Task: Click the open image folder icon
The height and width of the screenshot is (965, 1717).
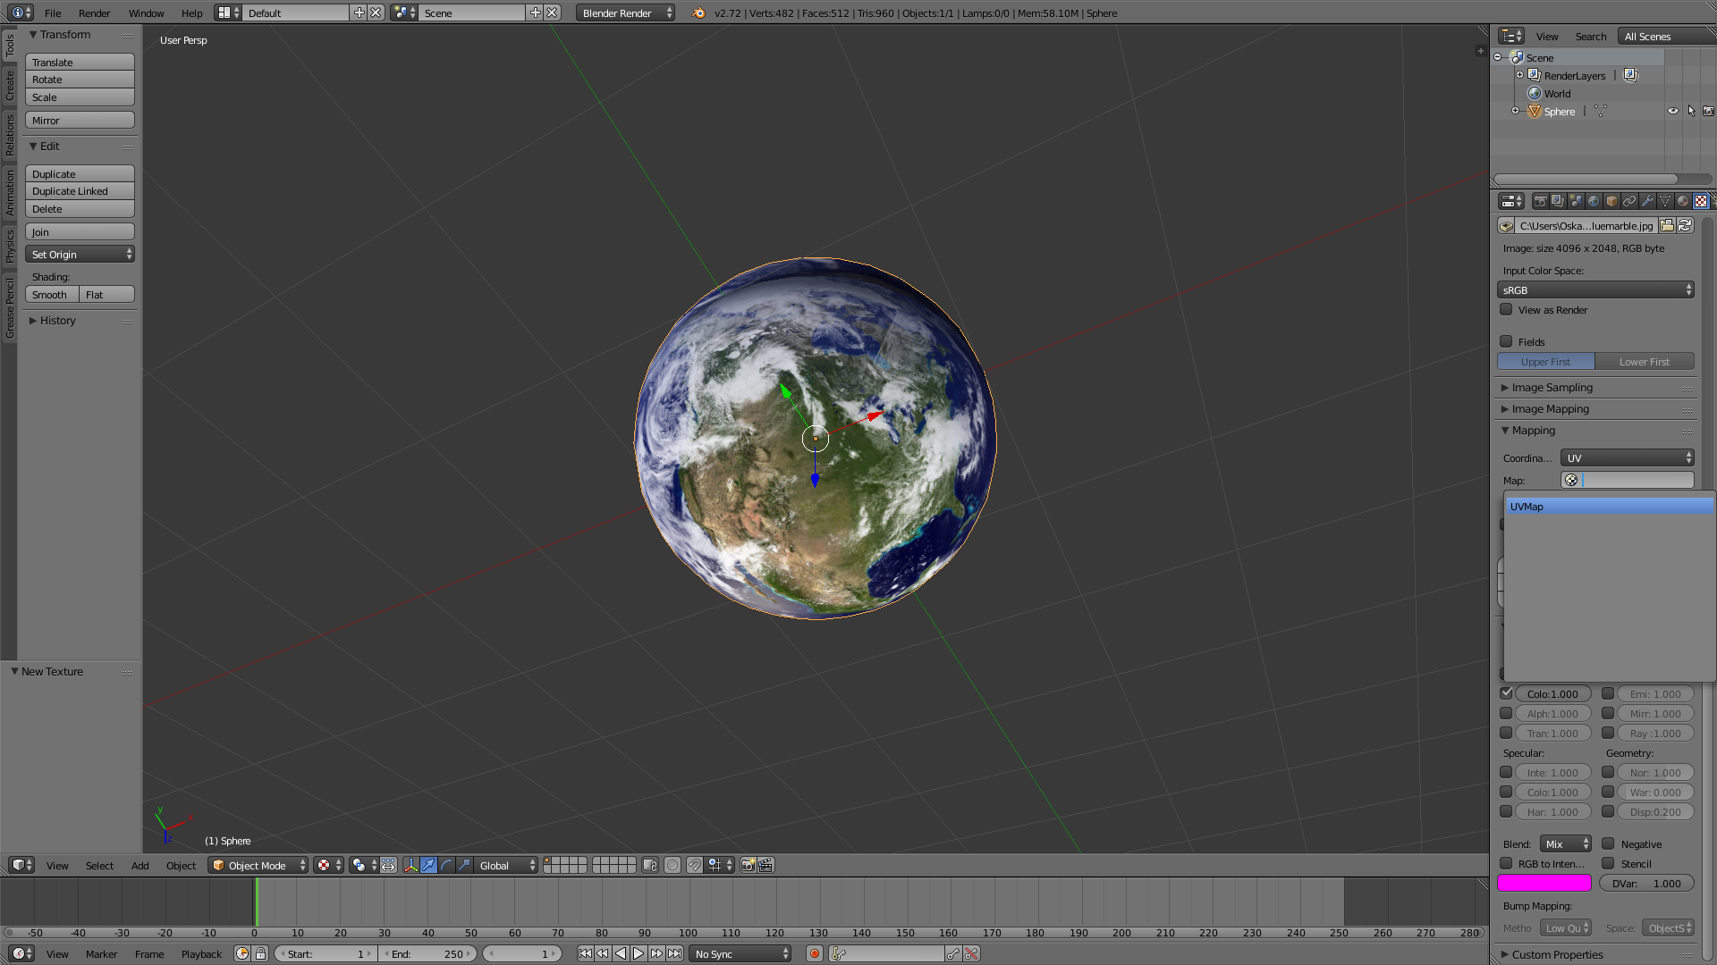Action: coord(1667,226)
